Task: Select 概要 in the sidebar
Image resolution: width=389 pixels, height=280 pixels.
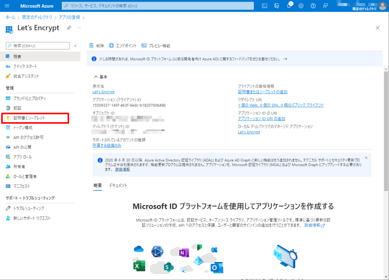Action: [40, 56]
